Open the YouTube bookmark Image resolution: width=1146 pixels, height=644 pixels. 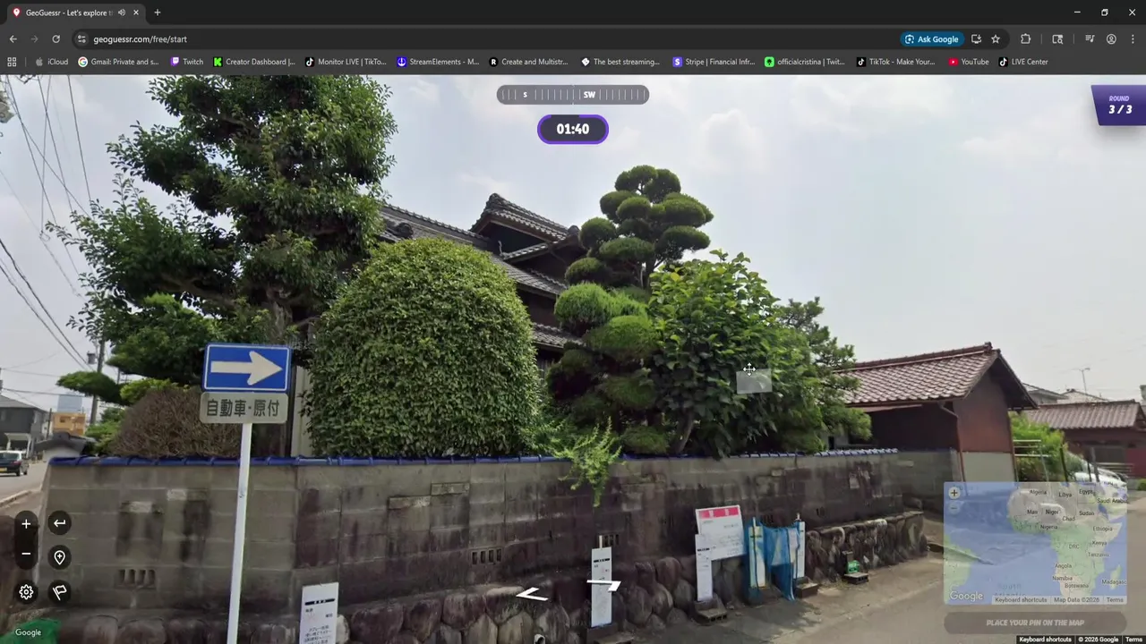[969, 62]
